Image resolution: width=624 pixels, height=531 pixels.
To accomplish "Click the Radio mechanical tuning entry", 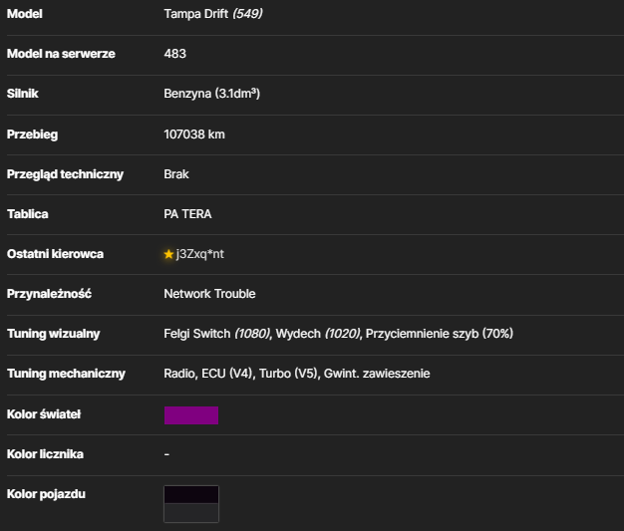I will (179, 374).
